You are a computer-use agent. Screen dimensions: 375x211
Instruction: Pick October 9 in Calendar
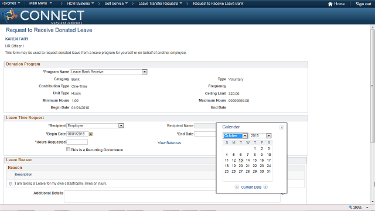click(262, 155)
